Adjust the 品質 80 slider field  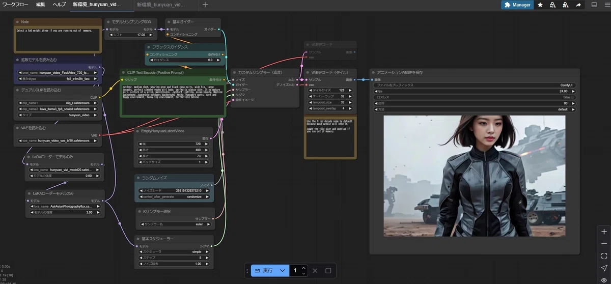coord(475,103)
